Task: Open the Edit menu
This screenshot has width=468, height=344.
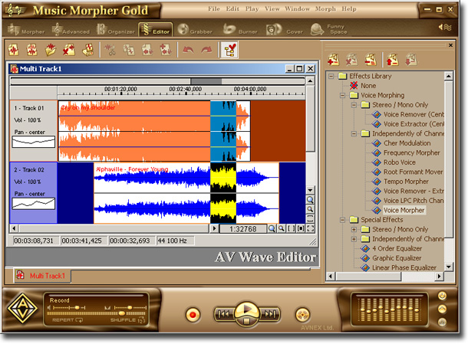Action: [x=232, y=8]
